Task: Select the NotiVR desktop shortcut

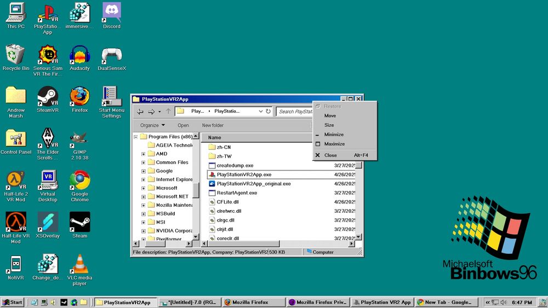Action: tap(16, 267)
